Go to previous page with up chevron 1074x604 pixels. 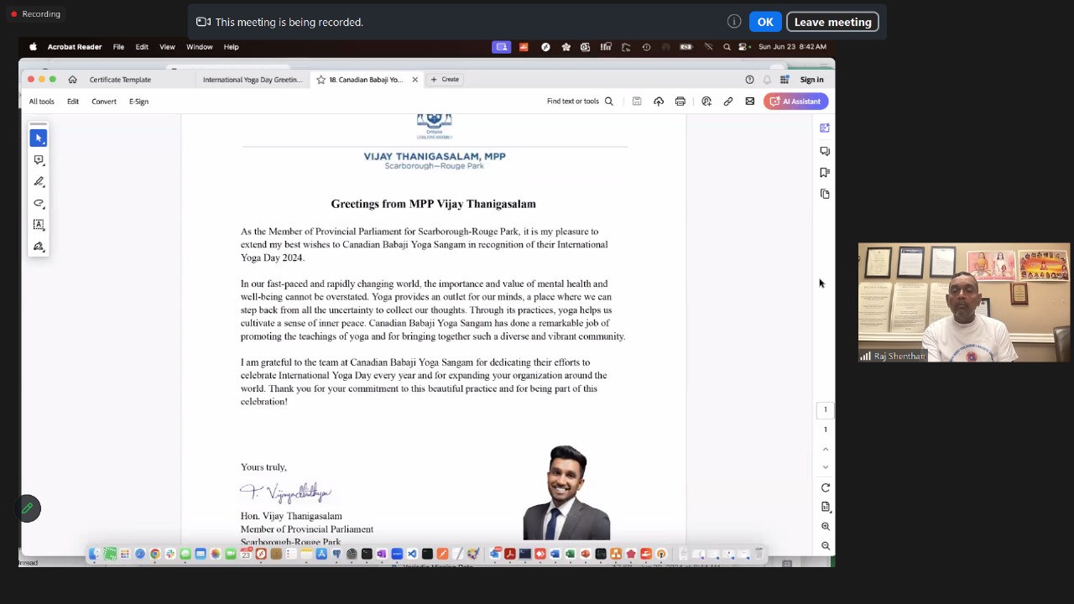tap(826, 450)
